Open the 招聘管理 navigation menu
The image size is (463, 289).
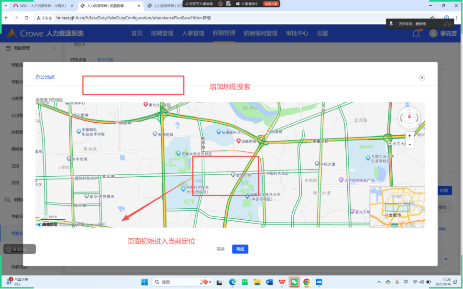(162, 33)
